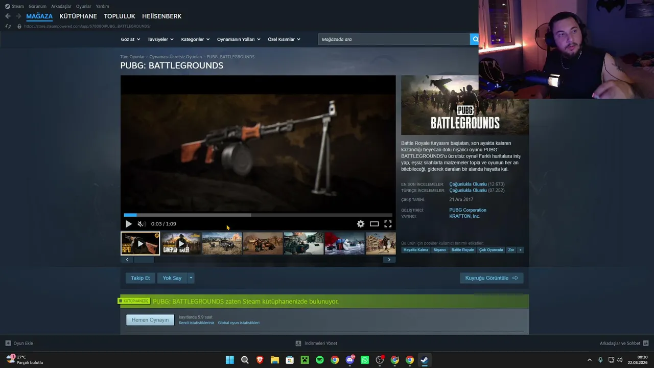This screenshot has width=654, height=368.
Task: Select the Hayatta Kalma tag
Action: [416, 250]
